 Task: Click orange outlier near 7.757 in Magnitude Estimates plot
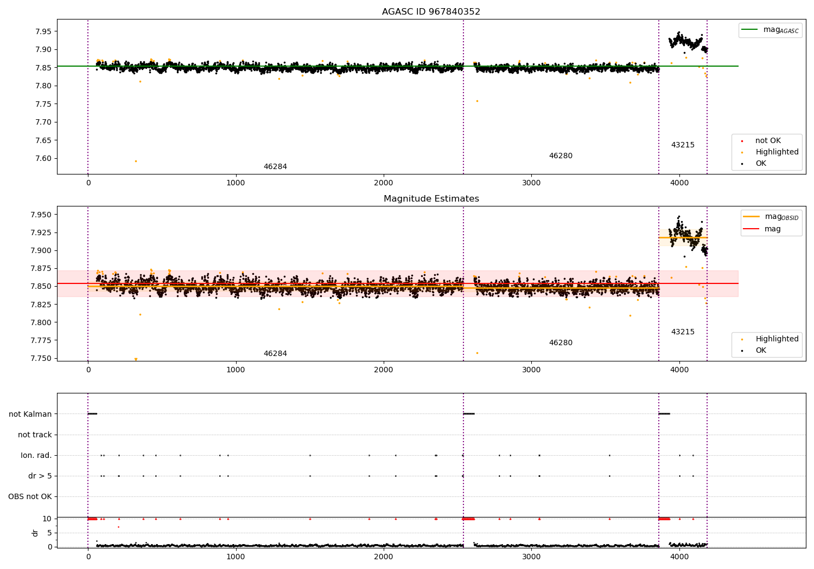coord(477,353)
